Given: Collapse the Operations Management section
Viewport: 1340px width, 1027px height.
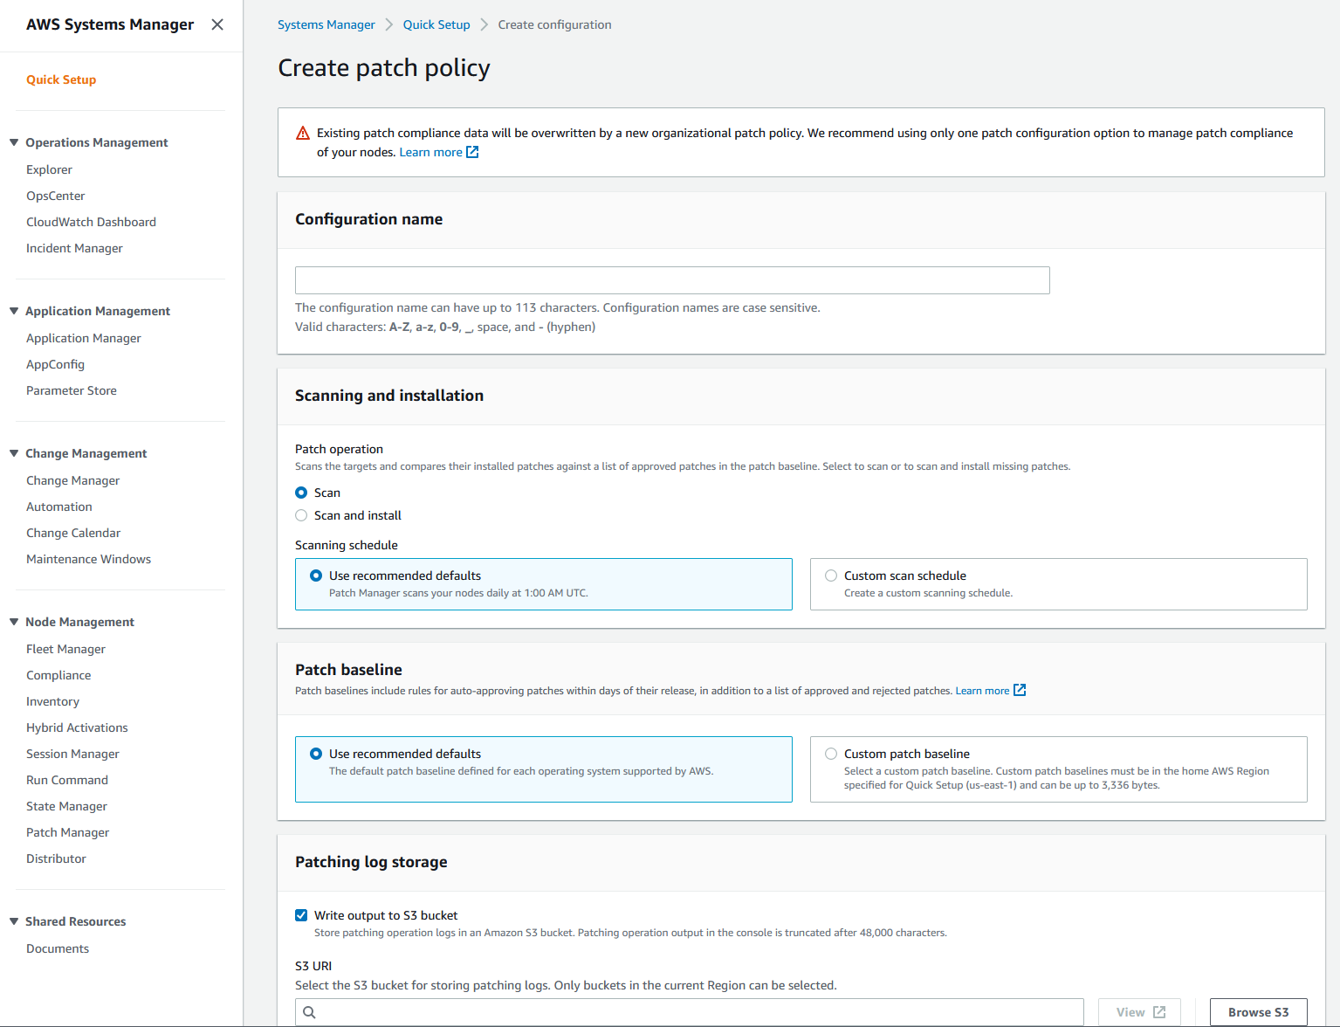Looking at the screenshot, I should [14, 142].
